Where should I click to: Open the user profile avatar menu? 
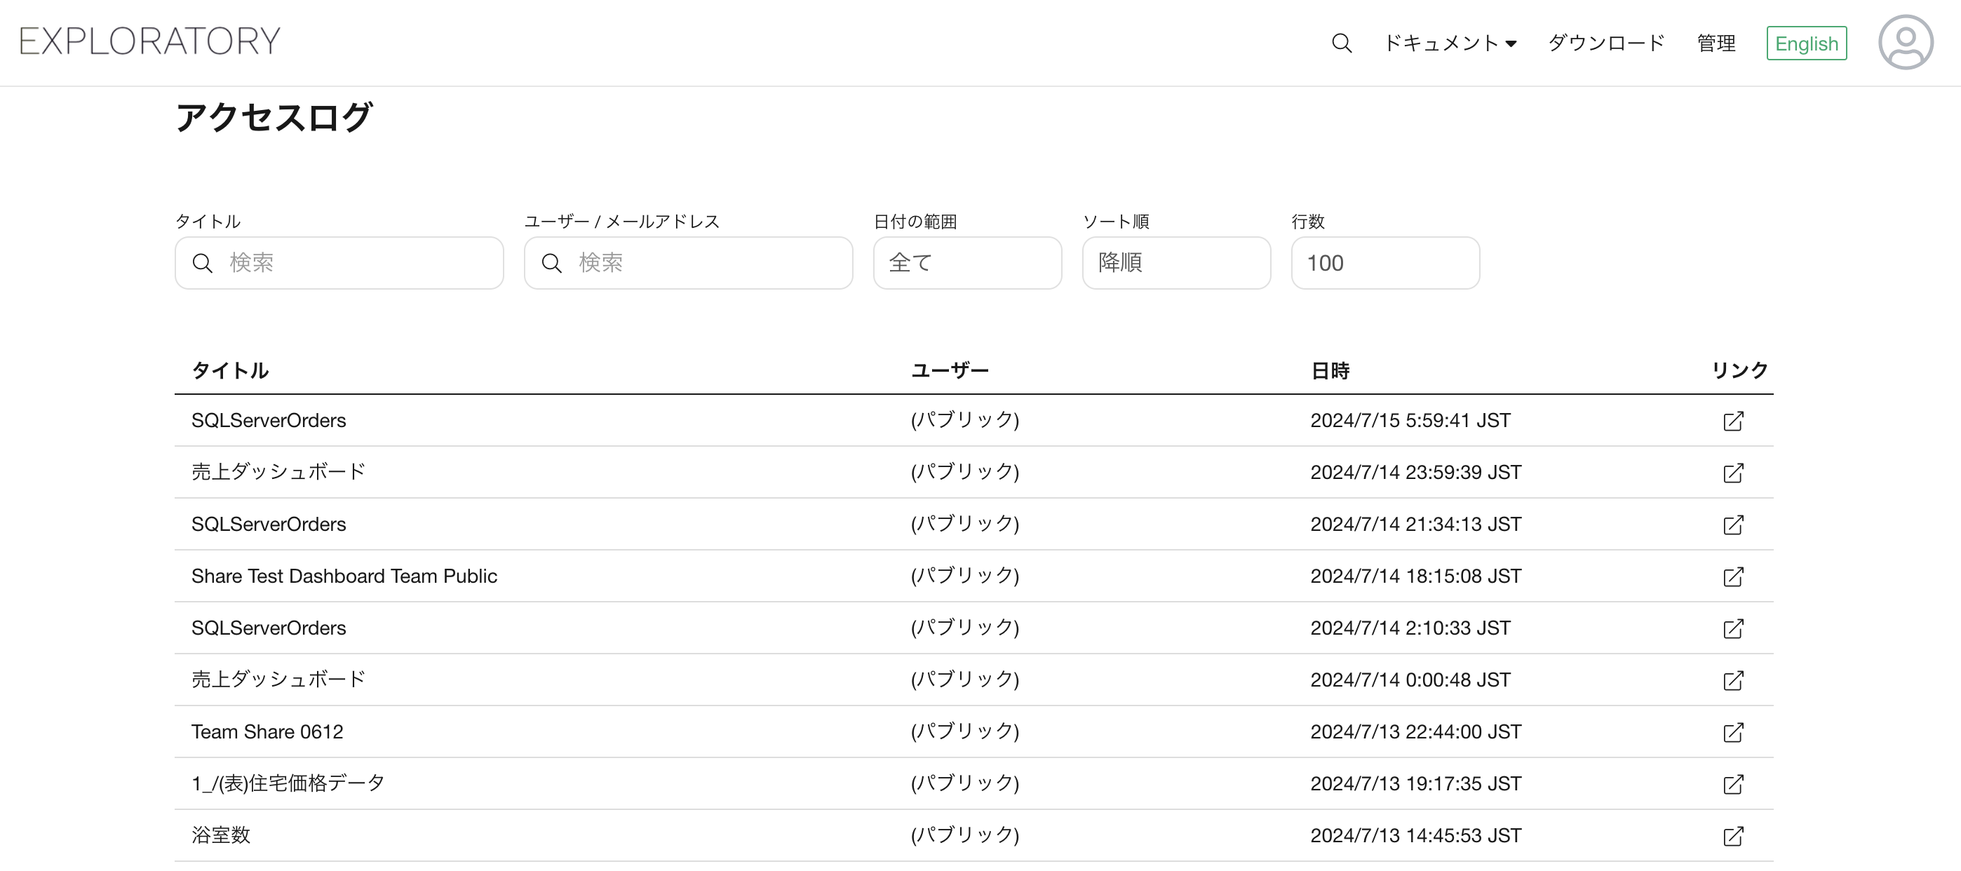pyautogui.click(x=1906, y=43)
